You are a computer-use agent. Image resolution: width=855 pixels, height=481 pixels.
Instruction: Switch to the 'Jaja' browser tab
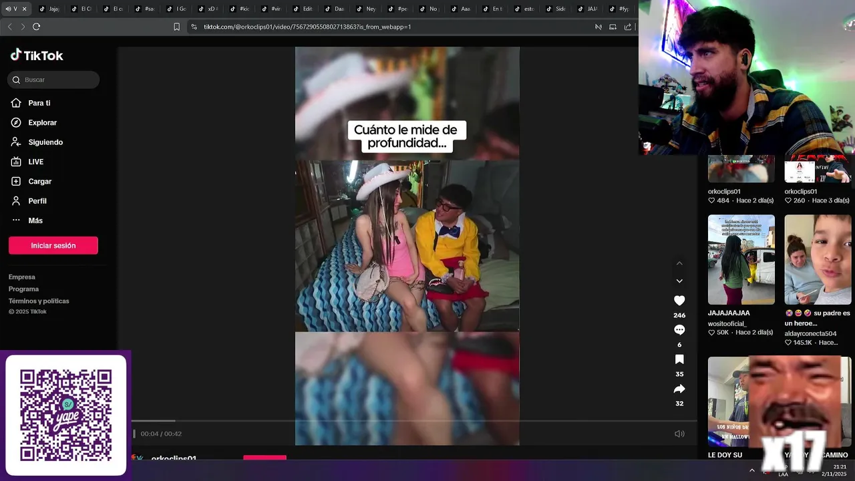coord(49,9)
